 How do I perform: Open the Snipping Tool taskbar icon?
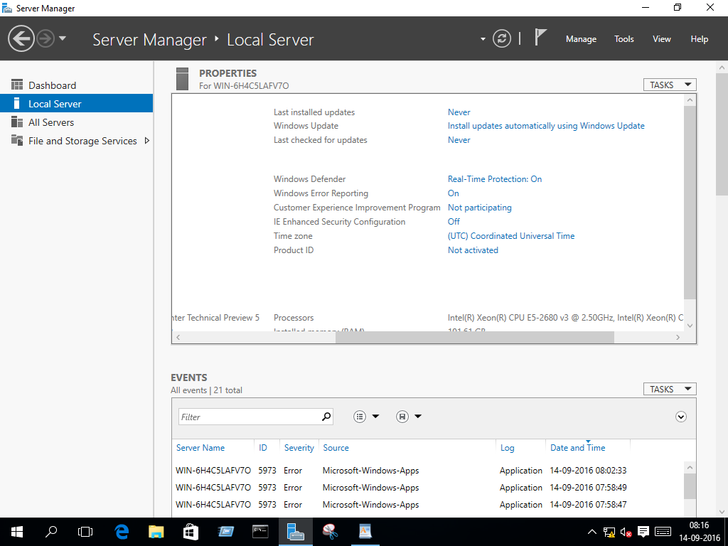coord(330,532)
